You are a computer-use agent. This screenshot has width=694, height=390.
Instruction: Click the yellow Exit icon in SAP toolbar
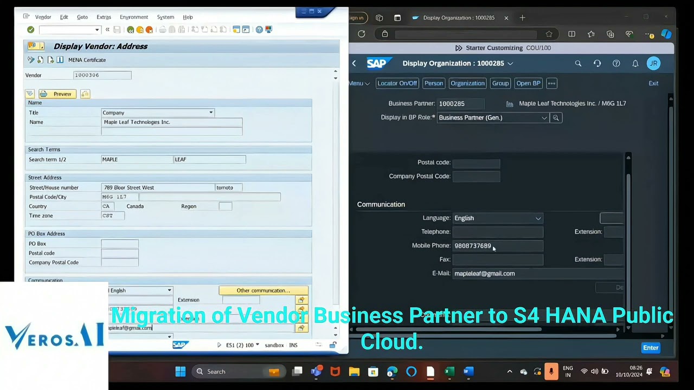140,29
